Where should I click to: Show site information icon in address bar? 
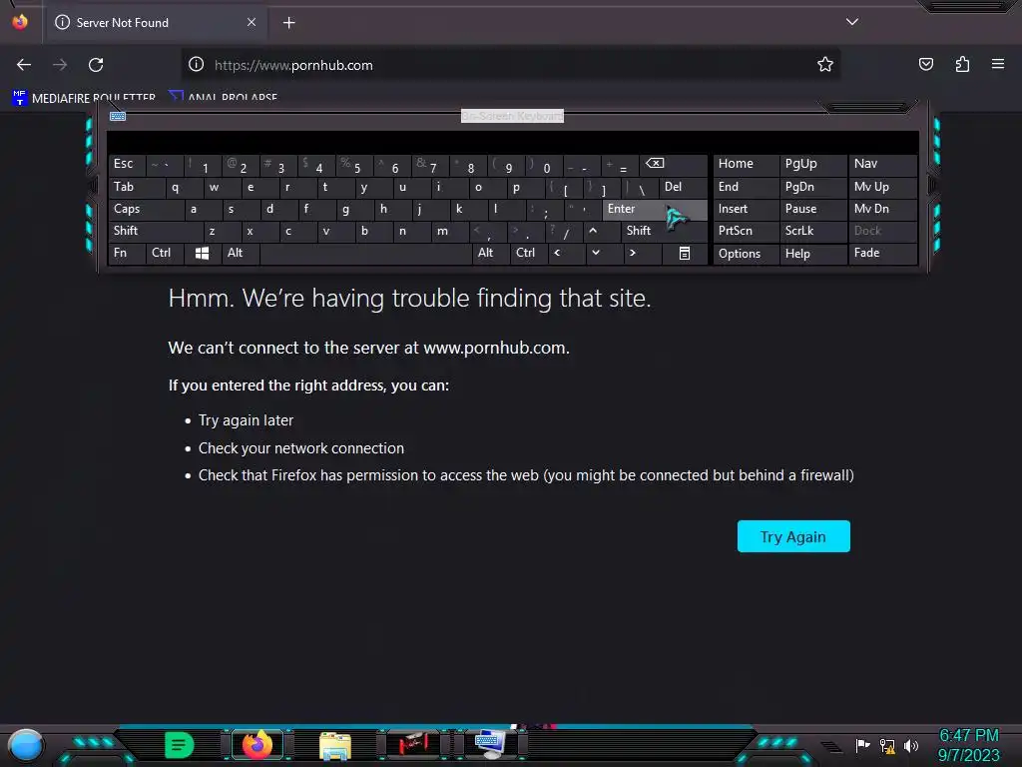pos(197,64)
